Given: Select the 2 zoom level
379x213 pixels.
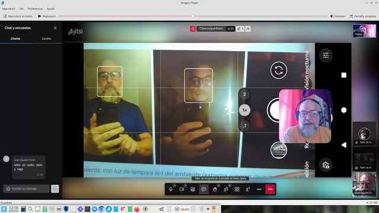Looking at the screenshot, I should click(245, 95).
